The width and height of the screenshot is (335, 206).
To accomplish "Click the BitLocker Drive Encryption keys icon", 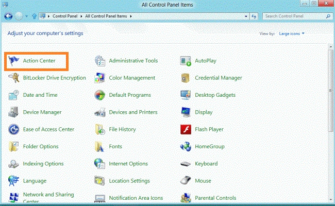I will click(14, 78).
